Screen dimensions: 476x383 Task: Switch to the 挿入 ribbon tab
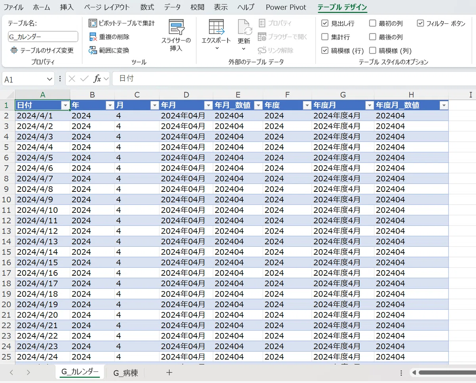tap(67, 7)
